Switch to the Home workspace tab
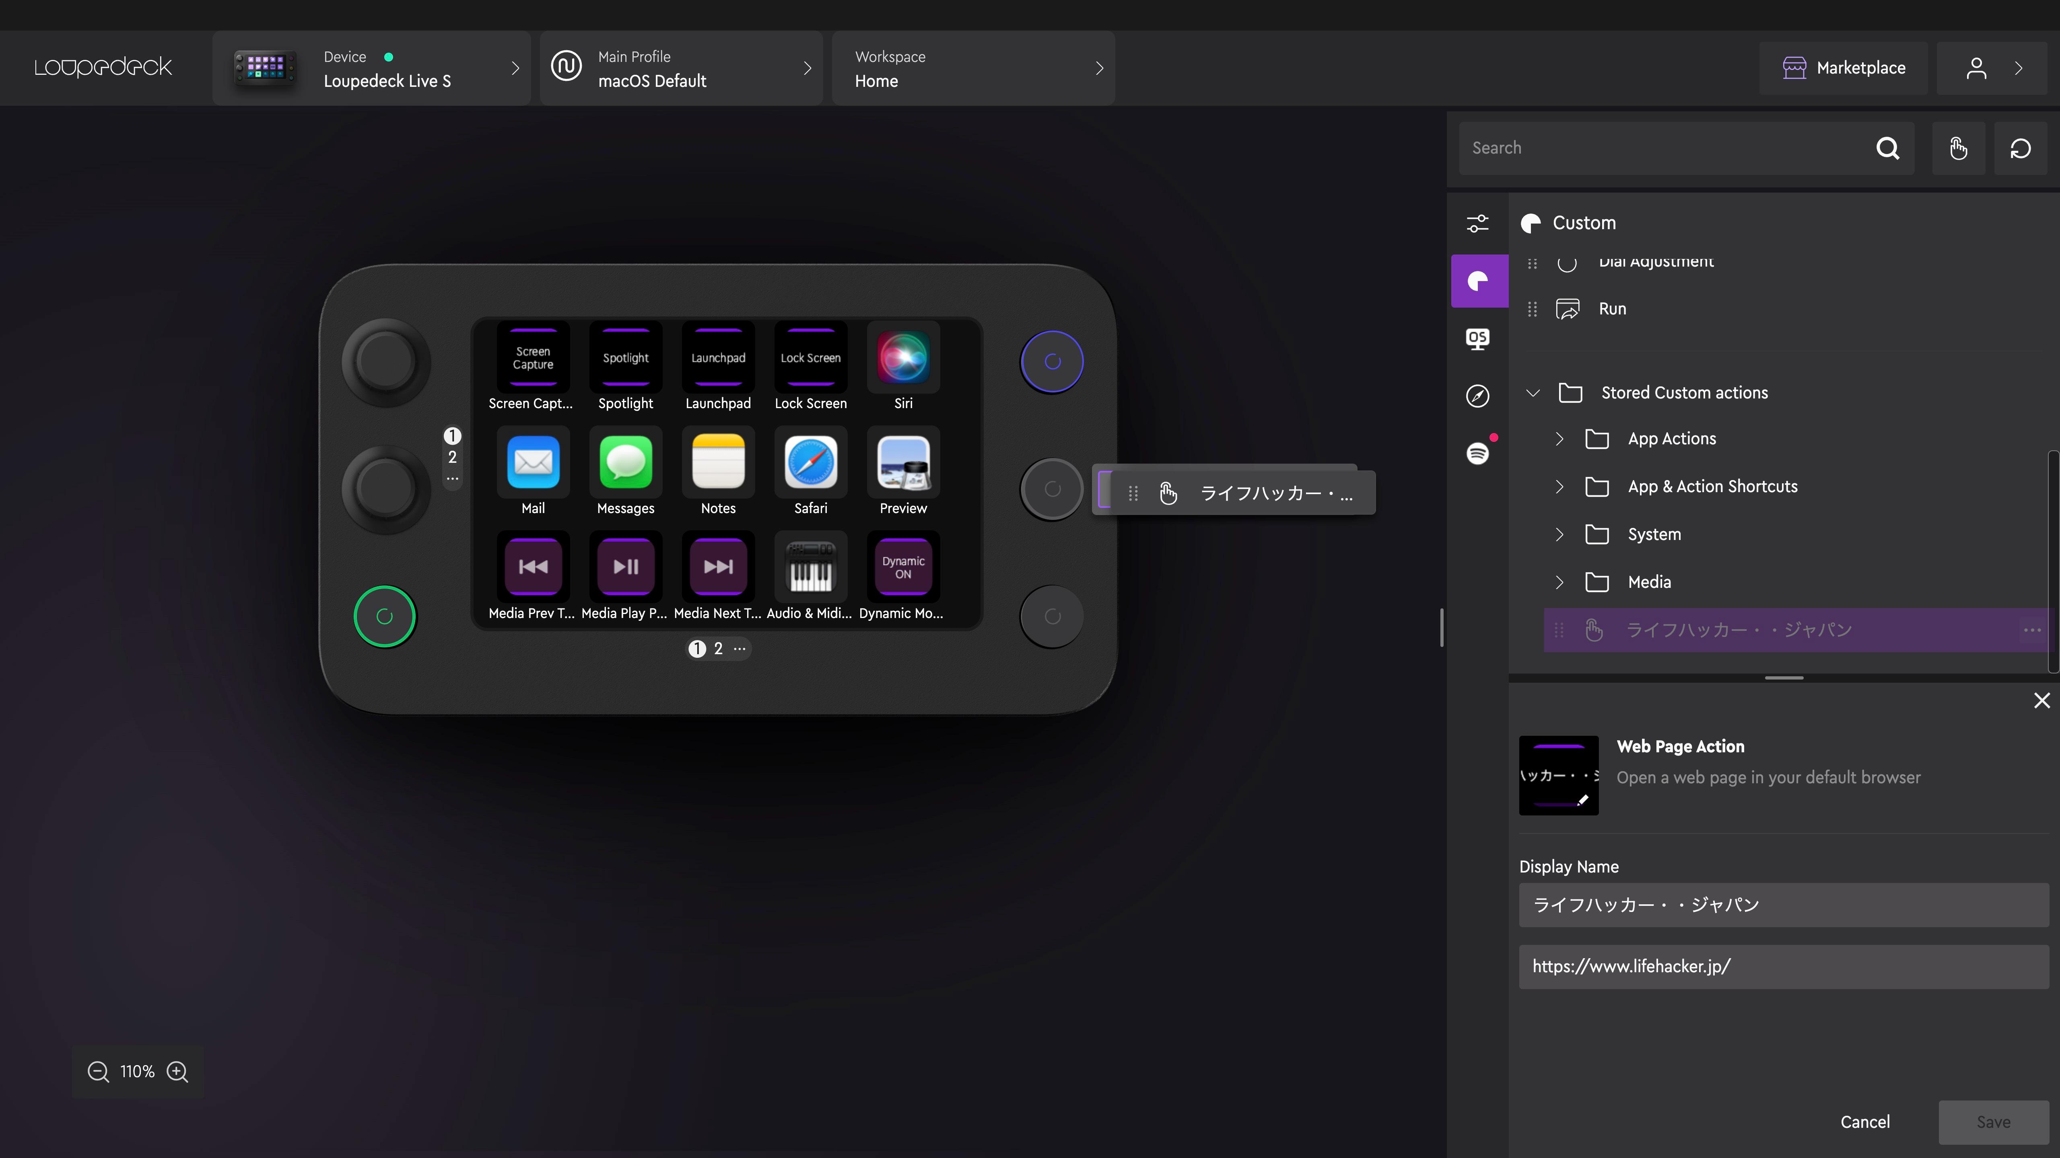 point(970,66)
